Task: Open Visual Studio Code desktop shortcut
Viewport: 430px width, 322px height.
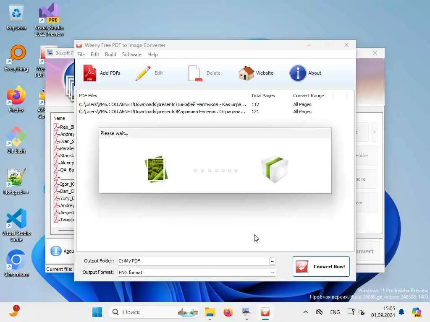Action: tap(16, 225)
